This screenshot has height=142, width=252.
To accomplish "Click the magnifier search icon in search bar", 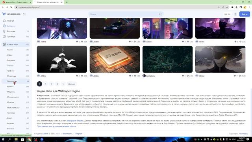I will point(160,14).
